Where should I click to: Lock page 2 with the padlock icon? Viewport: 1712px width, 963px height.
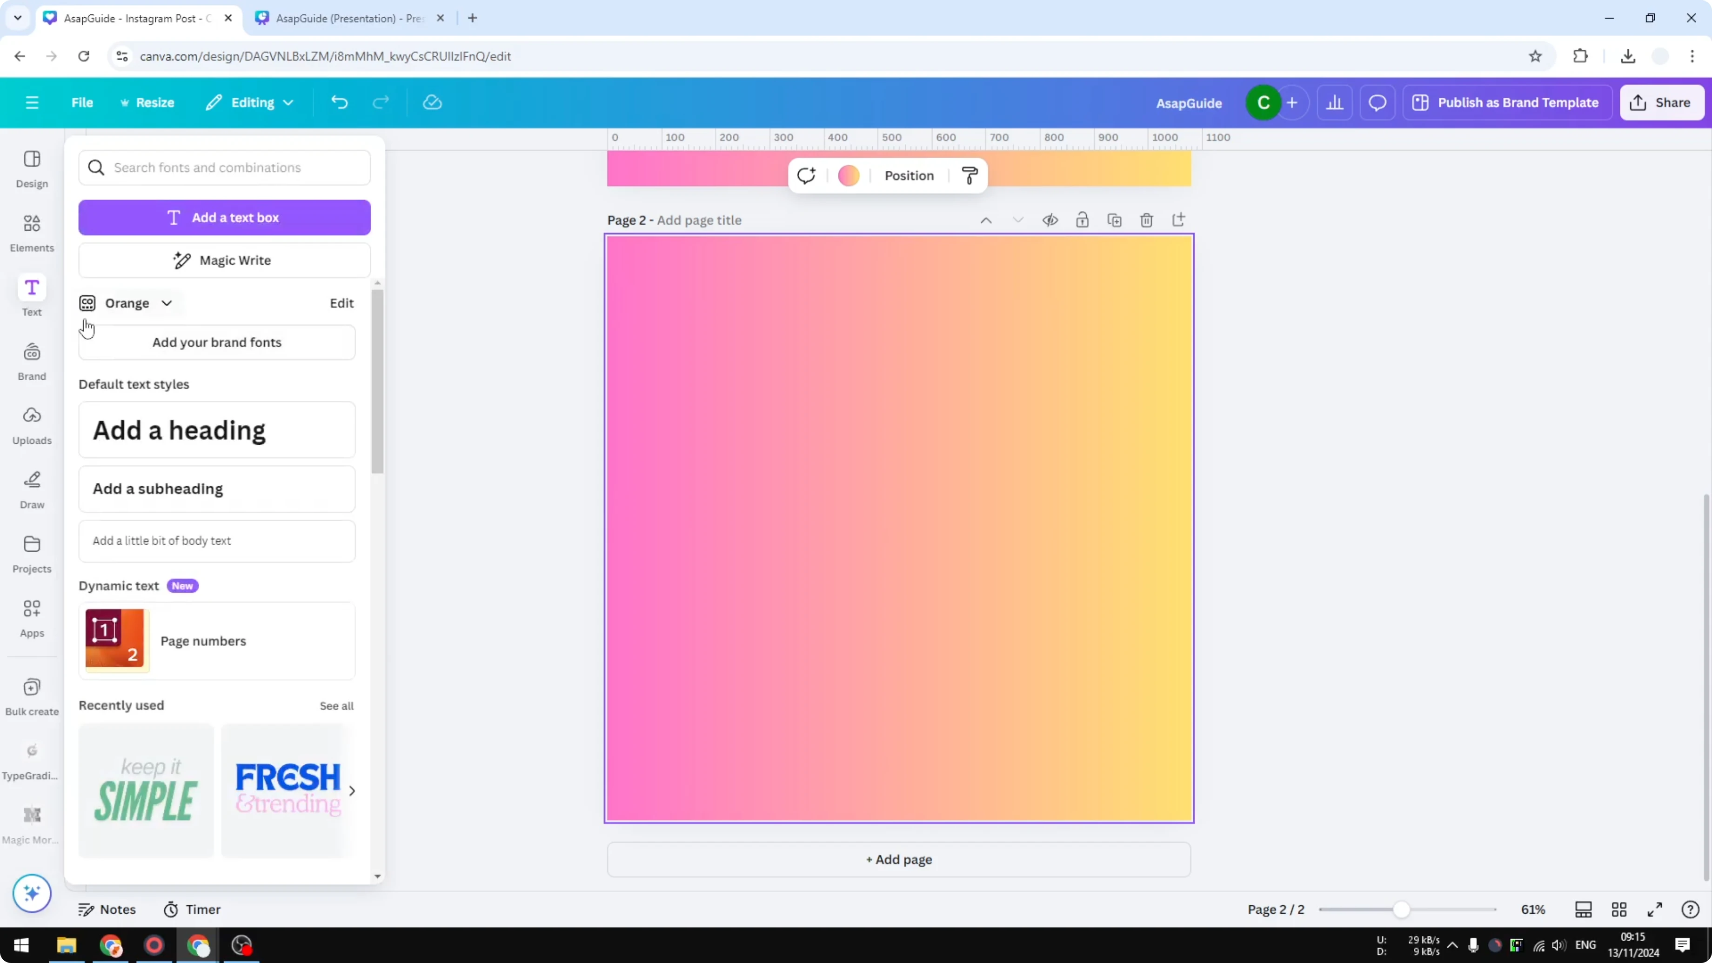1082,219
